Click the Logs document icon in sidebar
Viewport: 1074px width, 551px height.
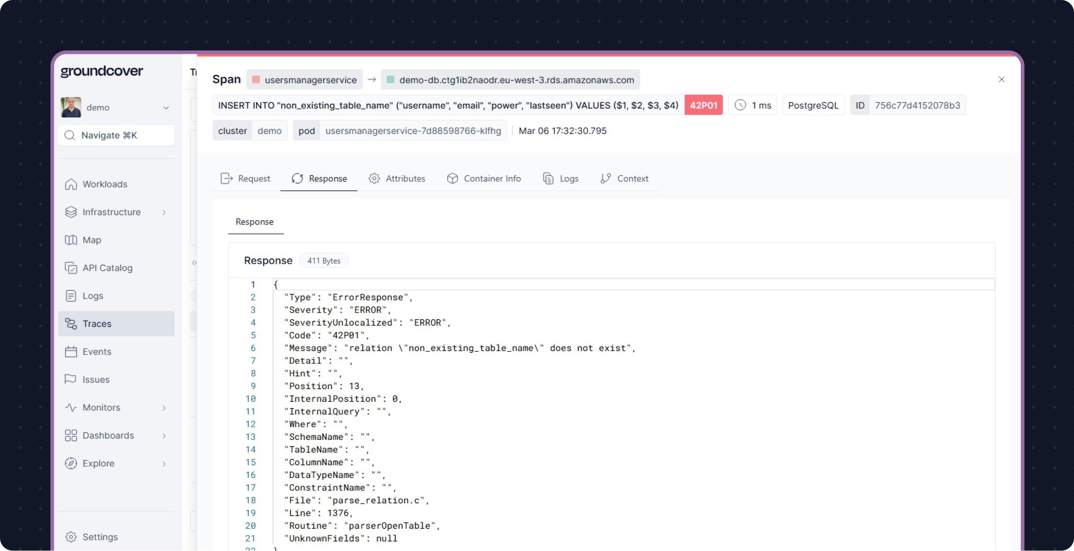click(71, 296)
